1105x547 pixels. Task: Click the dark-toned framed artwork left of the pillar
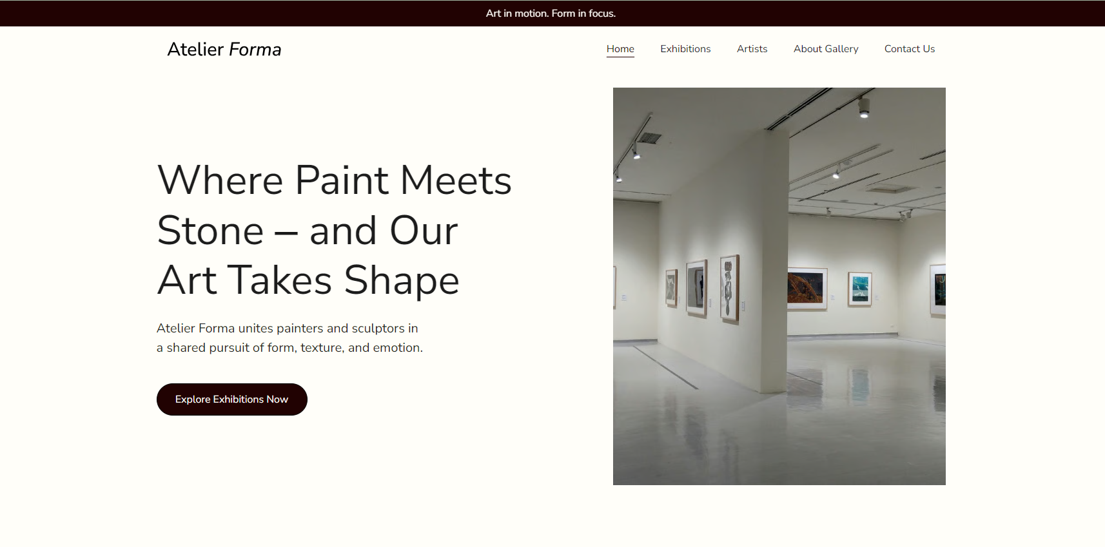pos(696,287)
